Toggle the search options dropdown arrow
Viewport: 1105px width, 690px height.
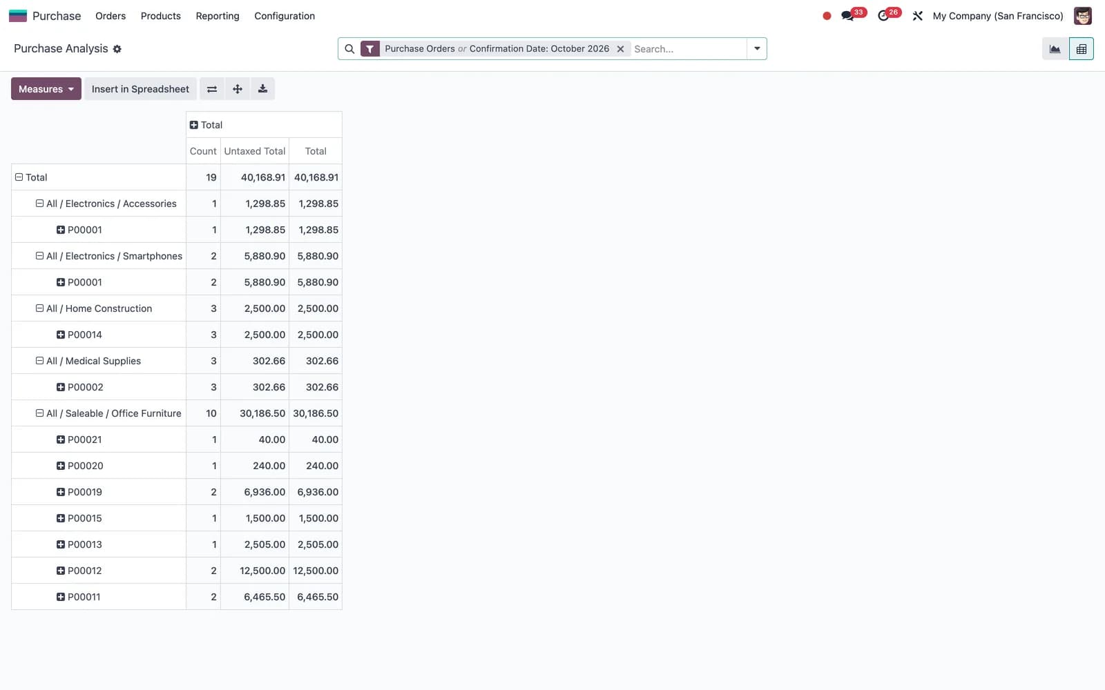point(757,49)
